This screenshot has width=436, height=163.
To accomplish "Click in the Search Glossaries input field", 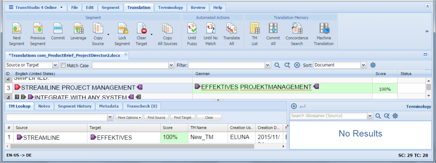I will pos(329,116).
